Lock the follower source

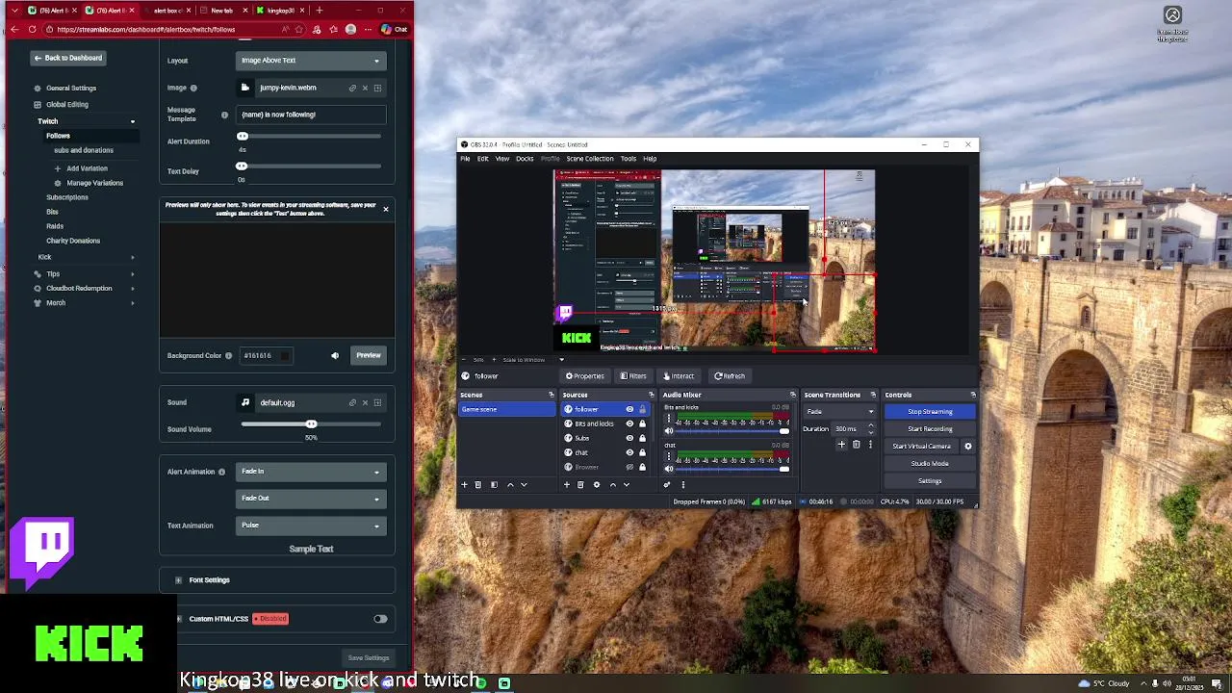[642, 409]
